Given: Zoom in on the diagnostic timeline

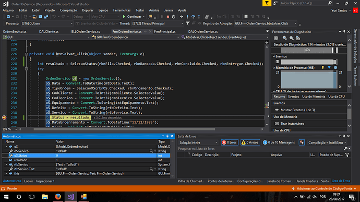Looking at the screenshot, I should pos(285,38).
